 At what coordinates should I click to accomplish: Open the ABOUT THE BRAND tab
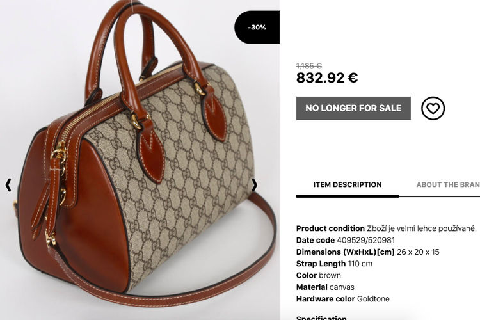[448, 185]
